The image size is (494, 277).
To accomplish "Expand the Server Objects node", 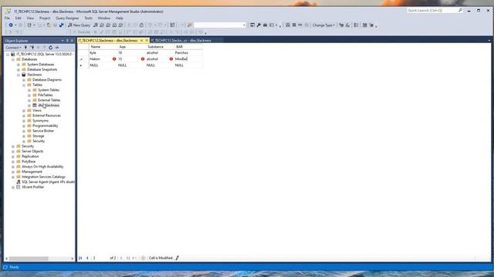I will pyautogui.click(x=13, y=152).
